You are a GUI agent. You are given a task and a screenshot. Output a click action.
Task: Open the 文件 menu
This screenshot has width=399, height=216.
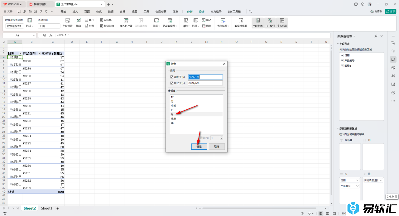click(8, 12)
